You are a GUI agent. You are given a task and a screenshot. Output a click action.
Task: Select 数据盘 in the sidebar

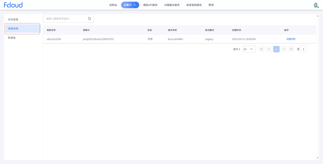tap(12, 38)
